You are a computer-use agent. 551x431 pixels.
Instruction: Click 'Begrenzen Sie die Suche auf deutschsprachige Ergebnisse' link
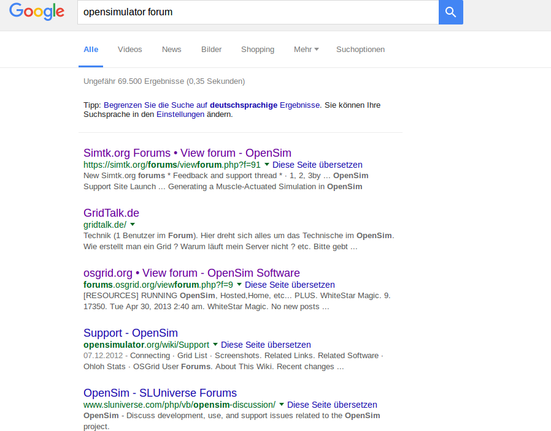[212, 105]
